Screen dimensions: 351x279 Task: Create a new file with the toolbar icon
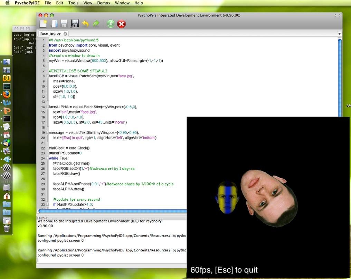43,24
